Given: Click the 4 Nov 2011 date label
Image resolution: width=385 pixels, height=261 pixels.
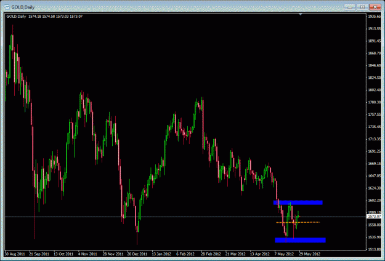Looking at the screenshot, I should 87,254.
